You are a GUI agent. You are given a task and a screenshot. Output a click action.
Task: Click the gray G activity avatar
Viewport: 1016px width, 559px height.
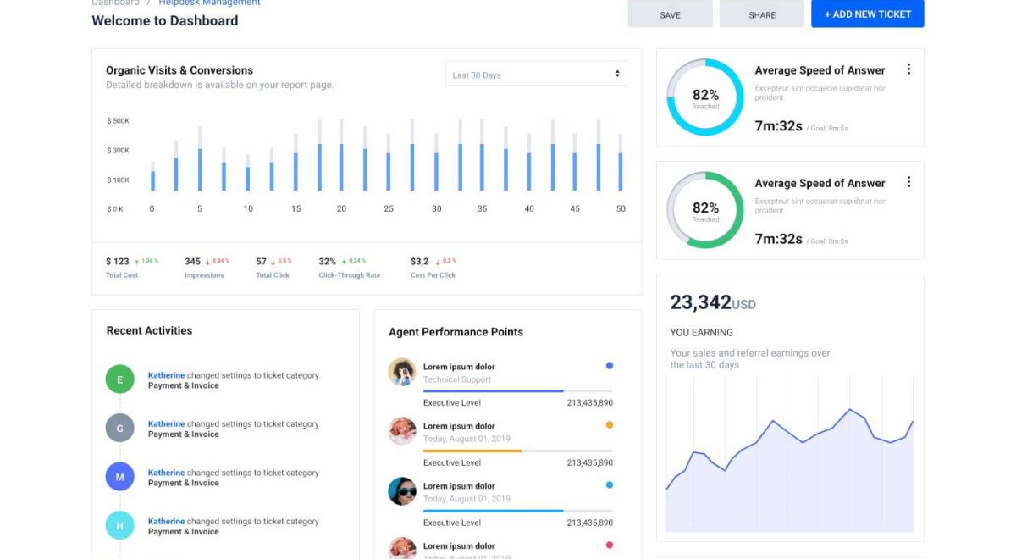119,428
